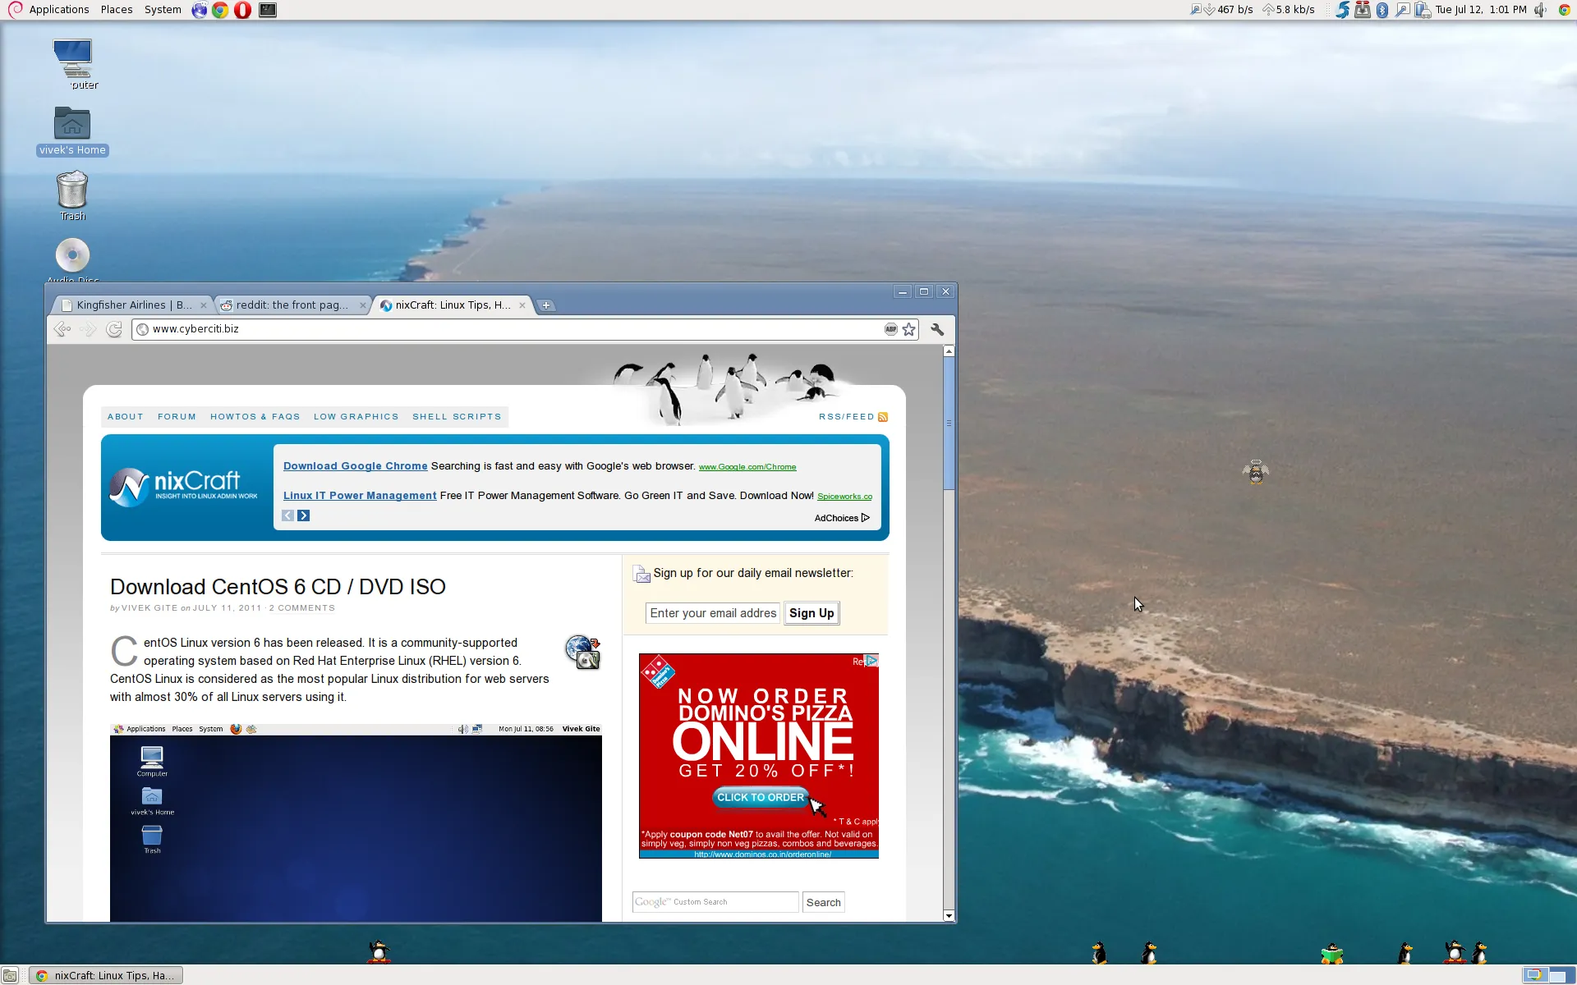Open the new tab plus button
The width and height of the screenshot is (1577, 985).
tap(546, 305)
